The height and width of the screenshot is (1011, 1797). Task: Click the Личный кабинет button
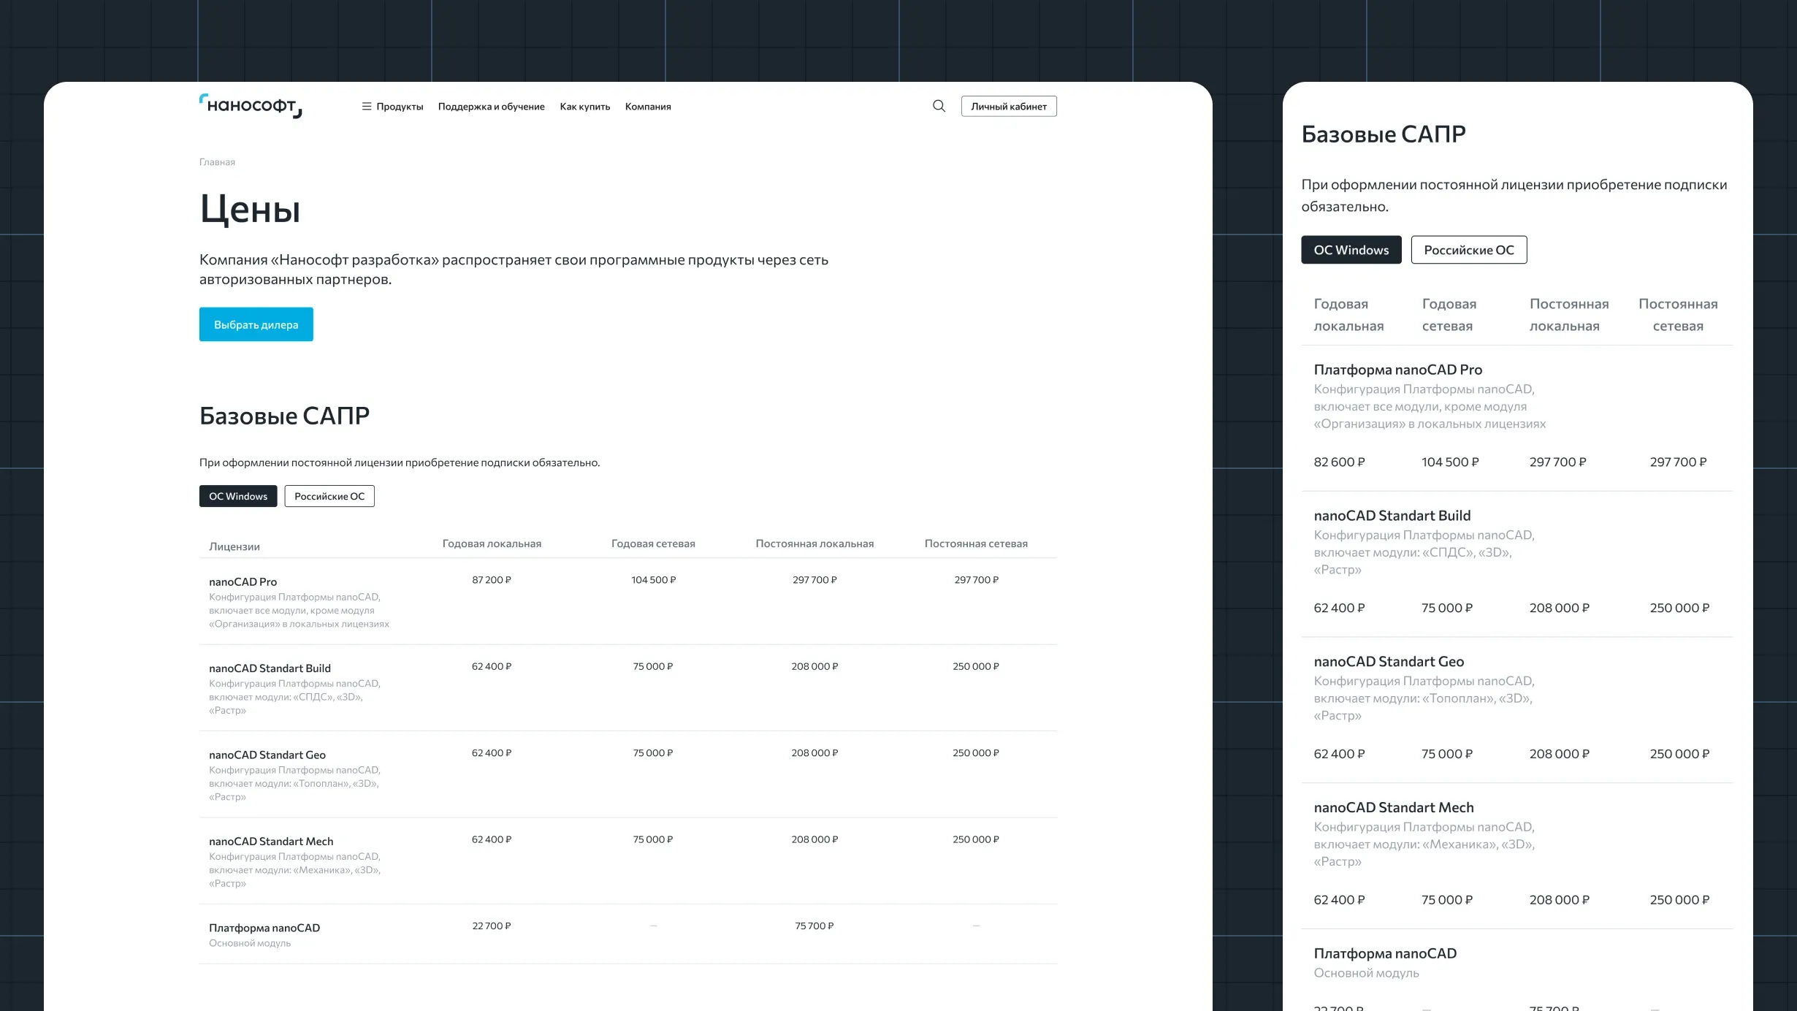1009,106
